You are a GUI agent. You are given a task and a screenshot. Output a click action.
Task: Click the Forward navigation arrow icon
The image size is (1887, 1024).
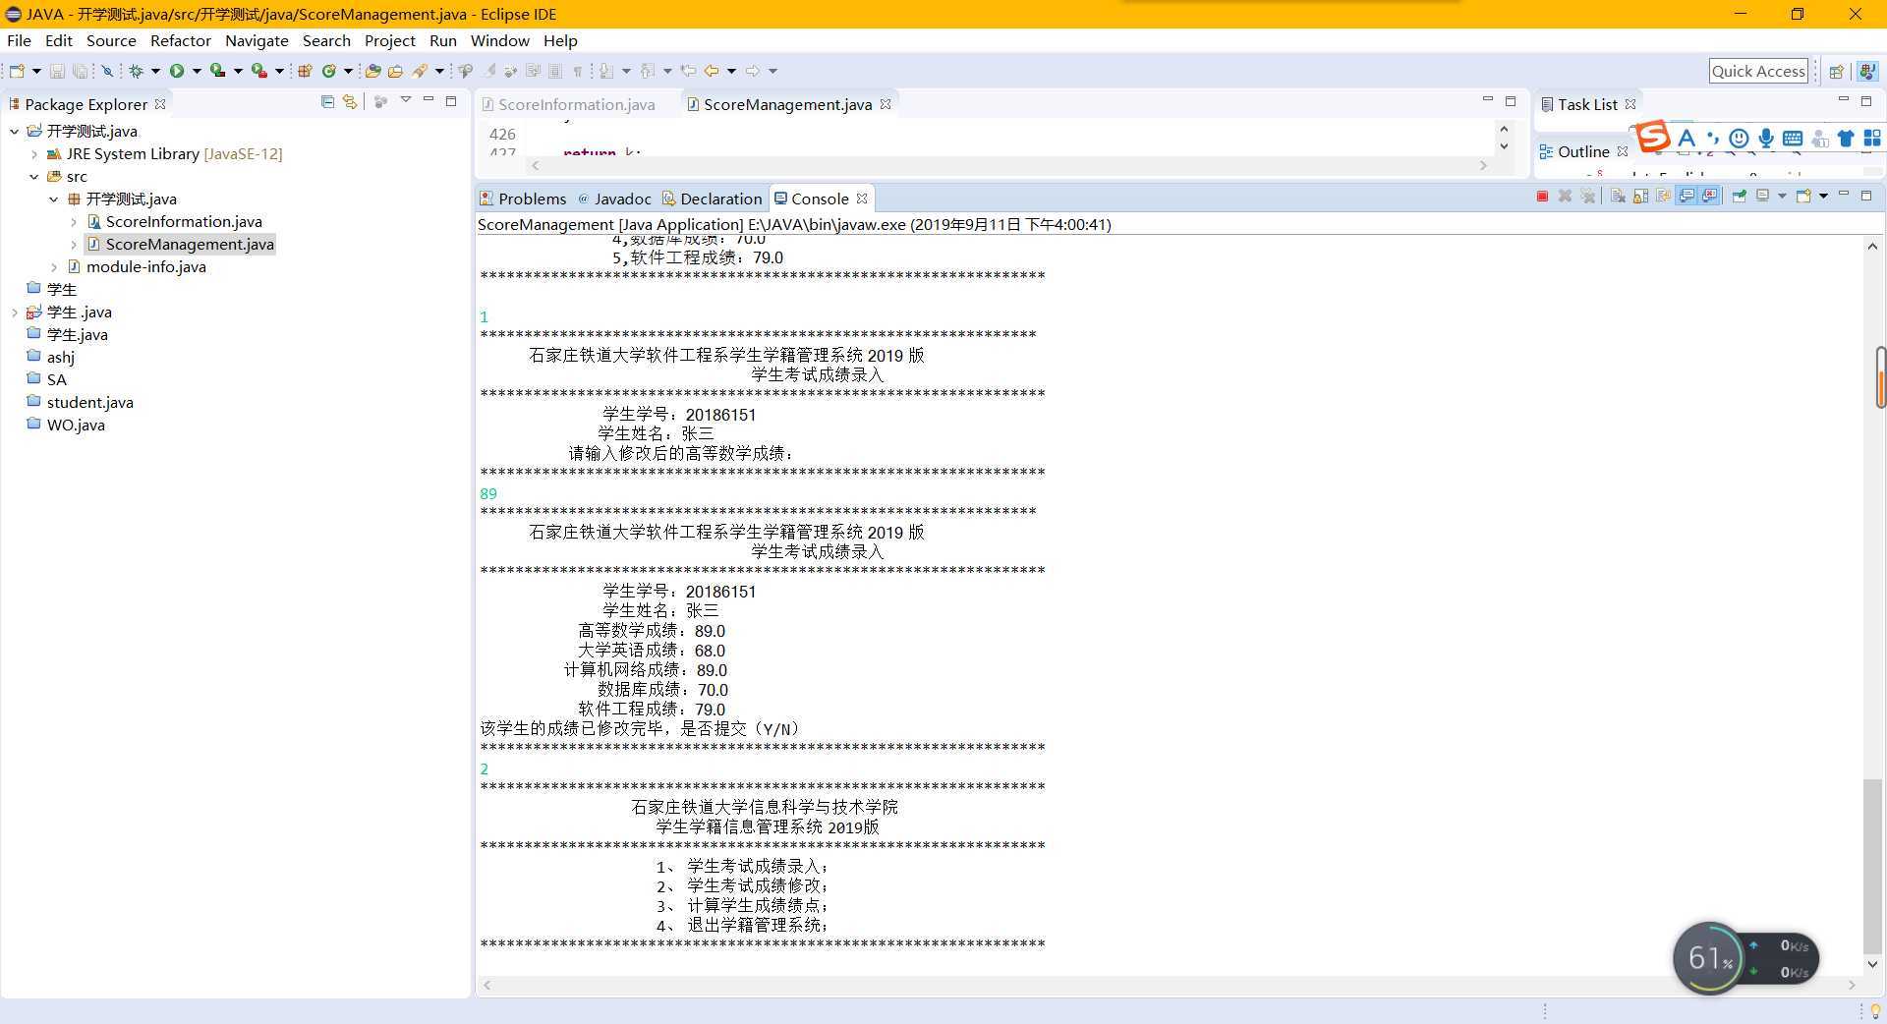(x=753, y=71)
